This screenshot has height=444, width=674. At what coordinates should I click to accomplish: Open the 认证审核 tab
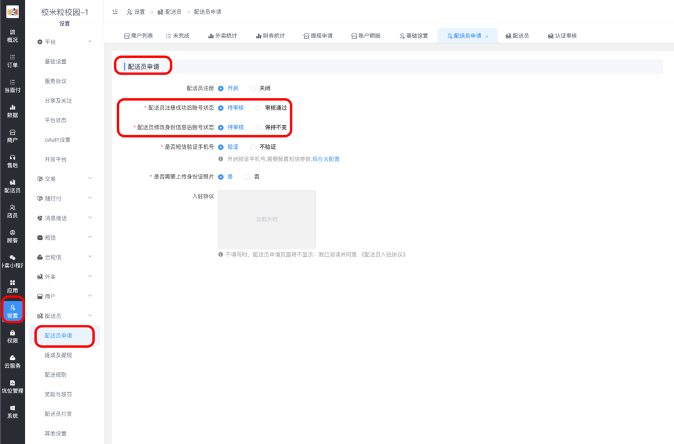pyautogui.click(x=563, y=36)
